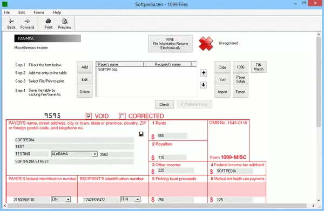
Task: Click the Recipient's name column header
Action: click(167, 64)
